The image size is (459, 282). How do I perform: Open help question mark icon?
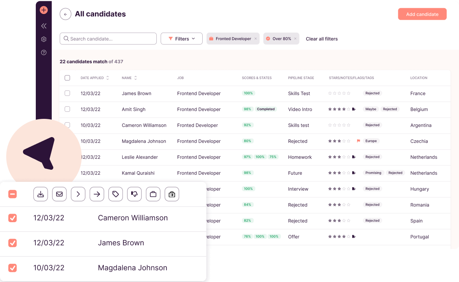coord(44,52)
